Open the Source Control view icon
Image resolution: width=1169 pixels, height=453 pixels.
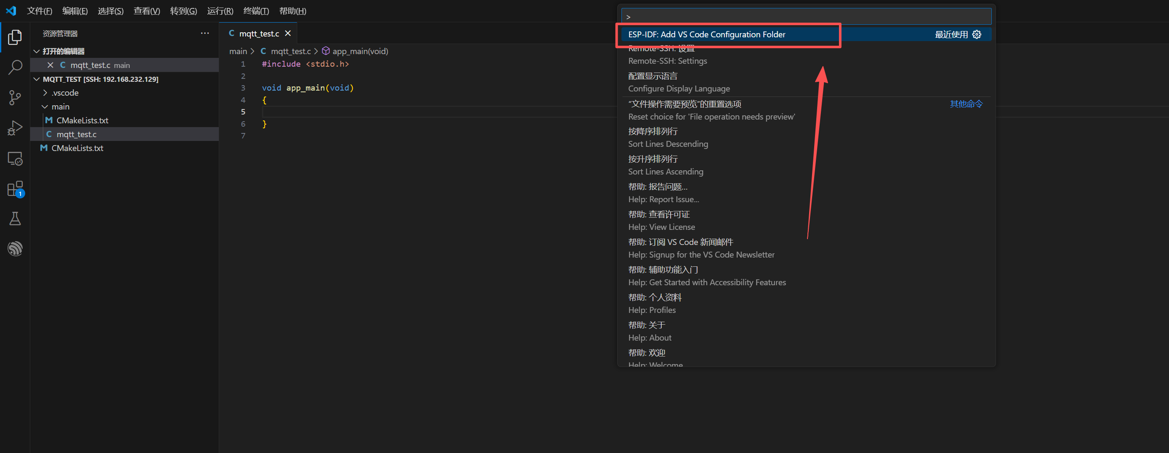click(15, 98)
